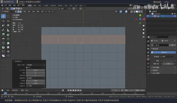Viewport: 177px width, 103px height.
Task: Choose the Extrude Region tool
Action: 3,35
